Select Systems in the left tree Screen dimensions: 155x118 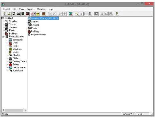pos(13,28)
